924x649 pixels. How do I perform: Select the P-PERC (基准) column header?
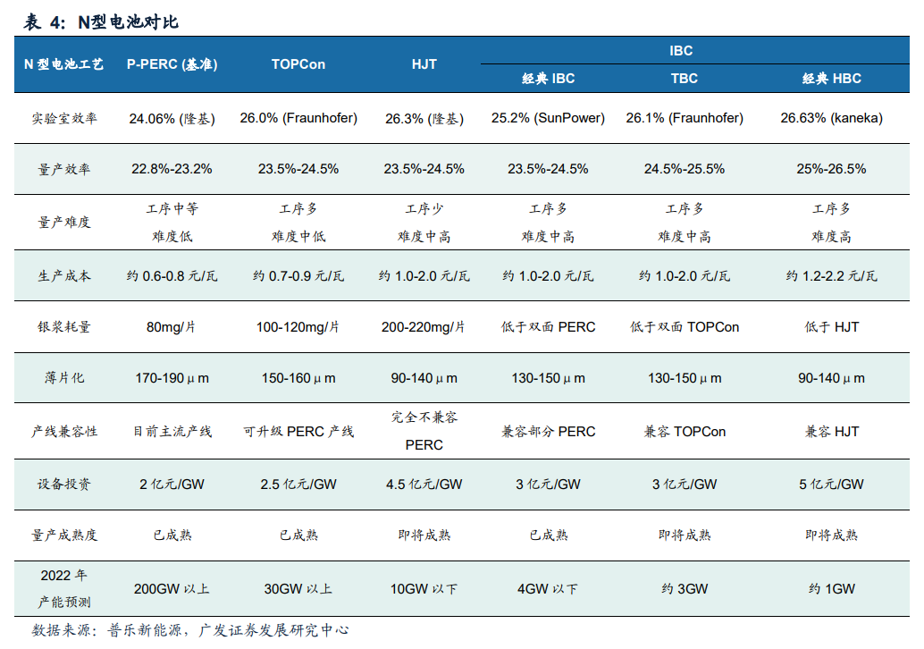click(x=173, y=64)
